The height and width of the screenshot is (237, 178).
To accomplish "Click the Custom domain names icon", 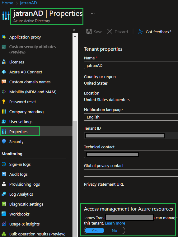I will 4,82.
